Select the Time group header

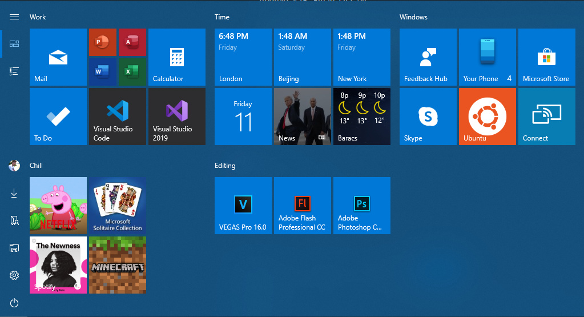pyautogui.click(x=222, y=17)
